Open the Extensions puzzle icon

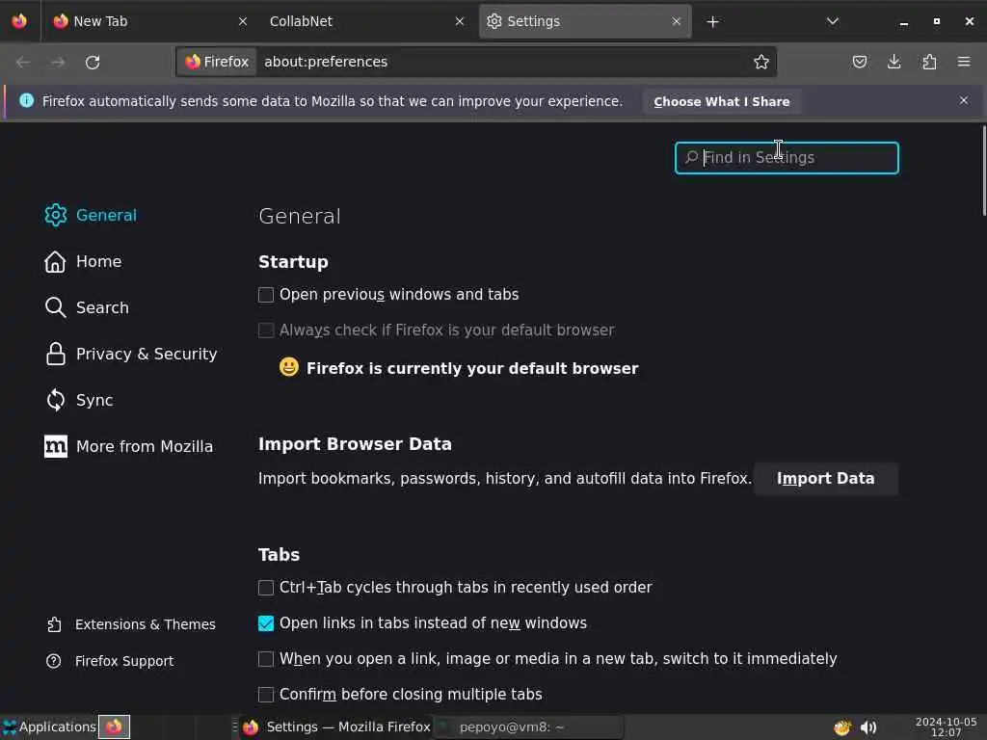[929, 62]
